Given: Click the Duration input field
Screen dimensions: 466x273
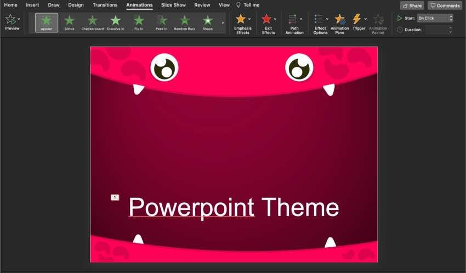Looking at the screenshot, I should click(x=439, y=30).
